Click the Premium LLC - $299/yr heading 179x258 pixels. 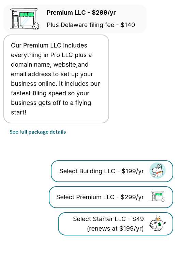[x=81, y=13]
